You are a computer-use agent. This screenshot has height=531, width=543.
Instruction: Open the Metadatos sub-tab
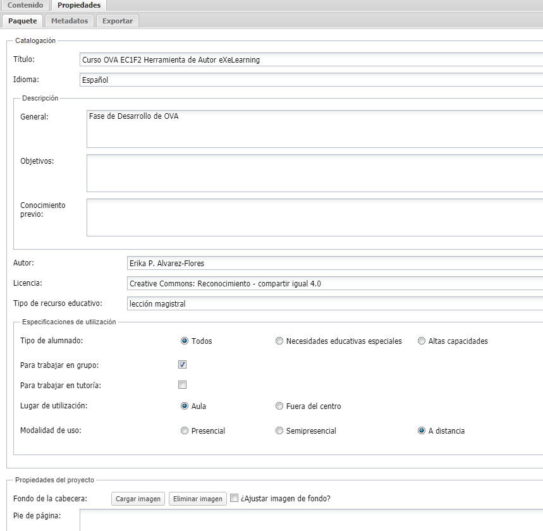click(70, 21)
